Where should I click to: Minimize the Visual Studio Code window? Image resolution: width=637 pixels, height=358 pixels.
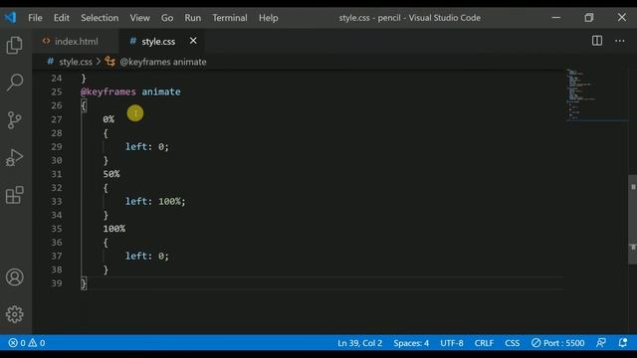pyautogui.click(x=555, y=18)
